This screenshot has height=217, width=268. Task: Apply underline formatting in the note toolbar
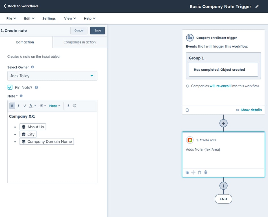tap(25, 105)
